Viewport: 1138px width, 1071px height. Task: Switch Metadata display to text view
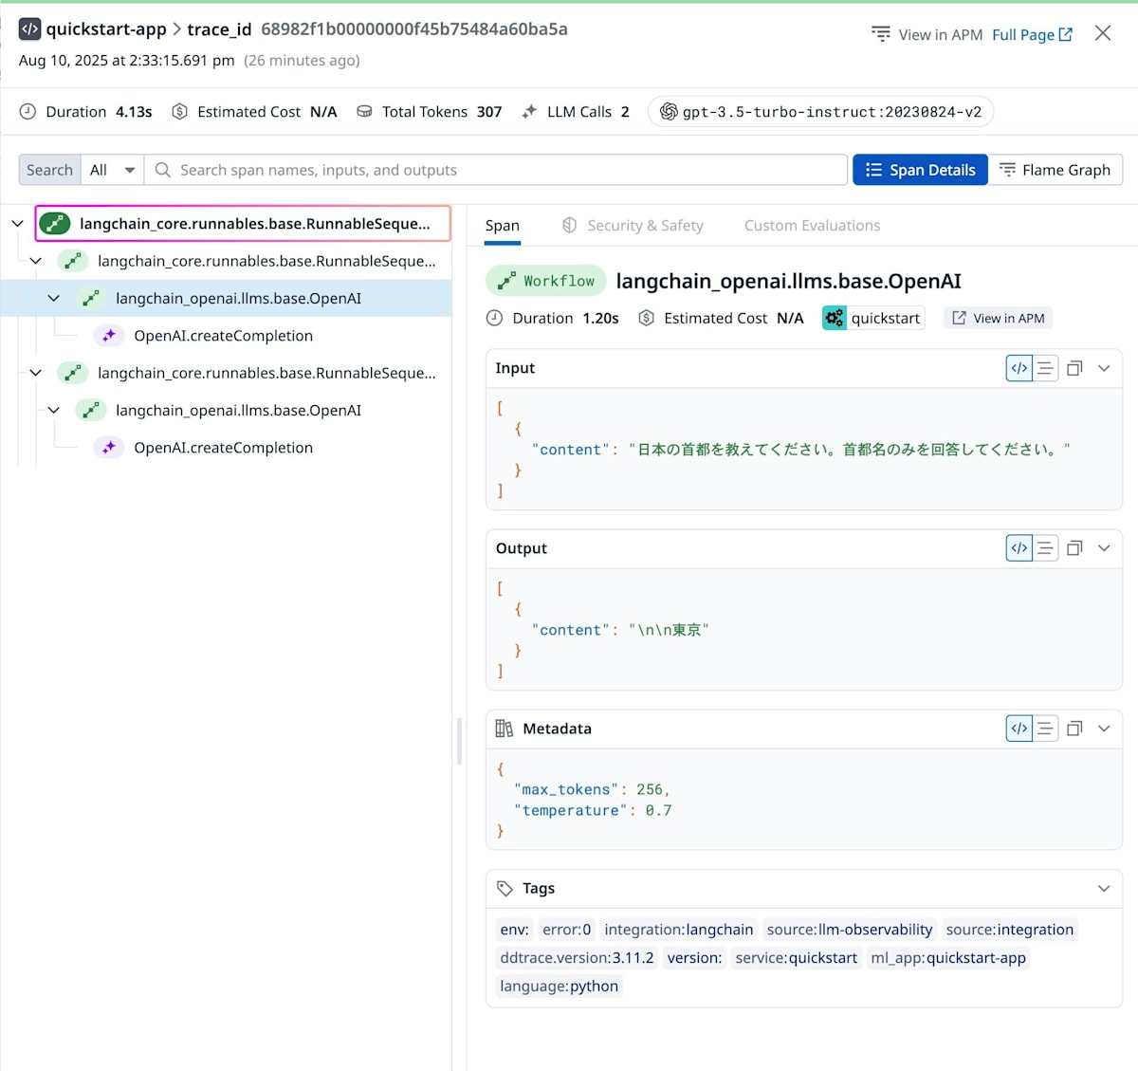1044,728
